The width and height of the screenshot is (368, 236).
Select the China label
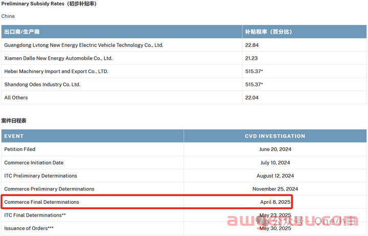(8, 16)
